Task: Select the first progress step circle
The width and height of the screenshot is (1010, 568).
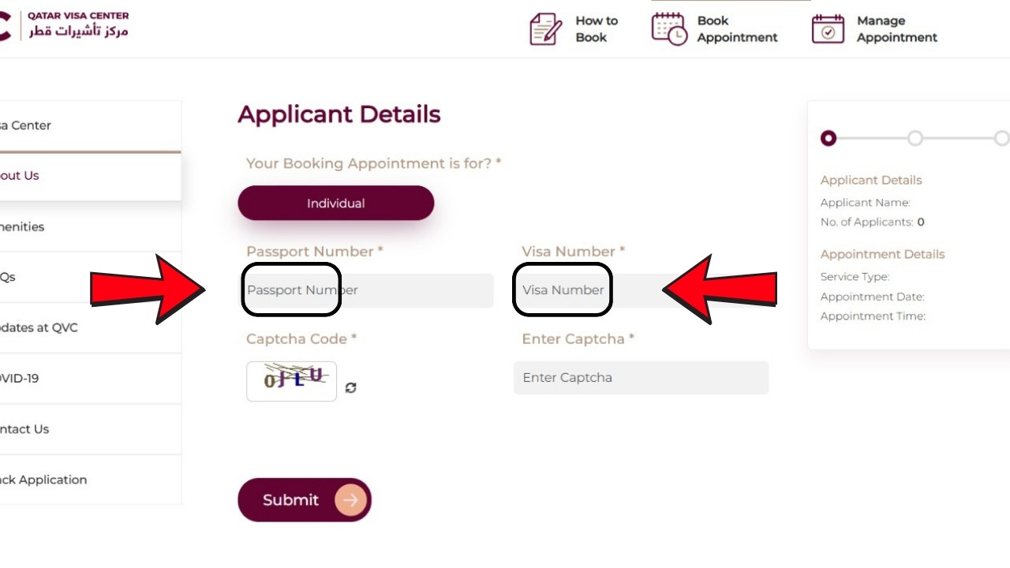Action: 828,139
